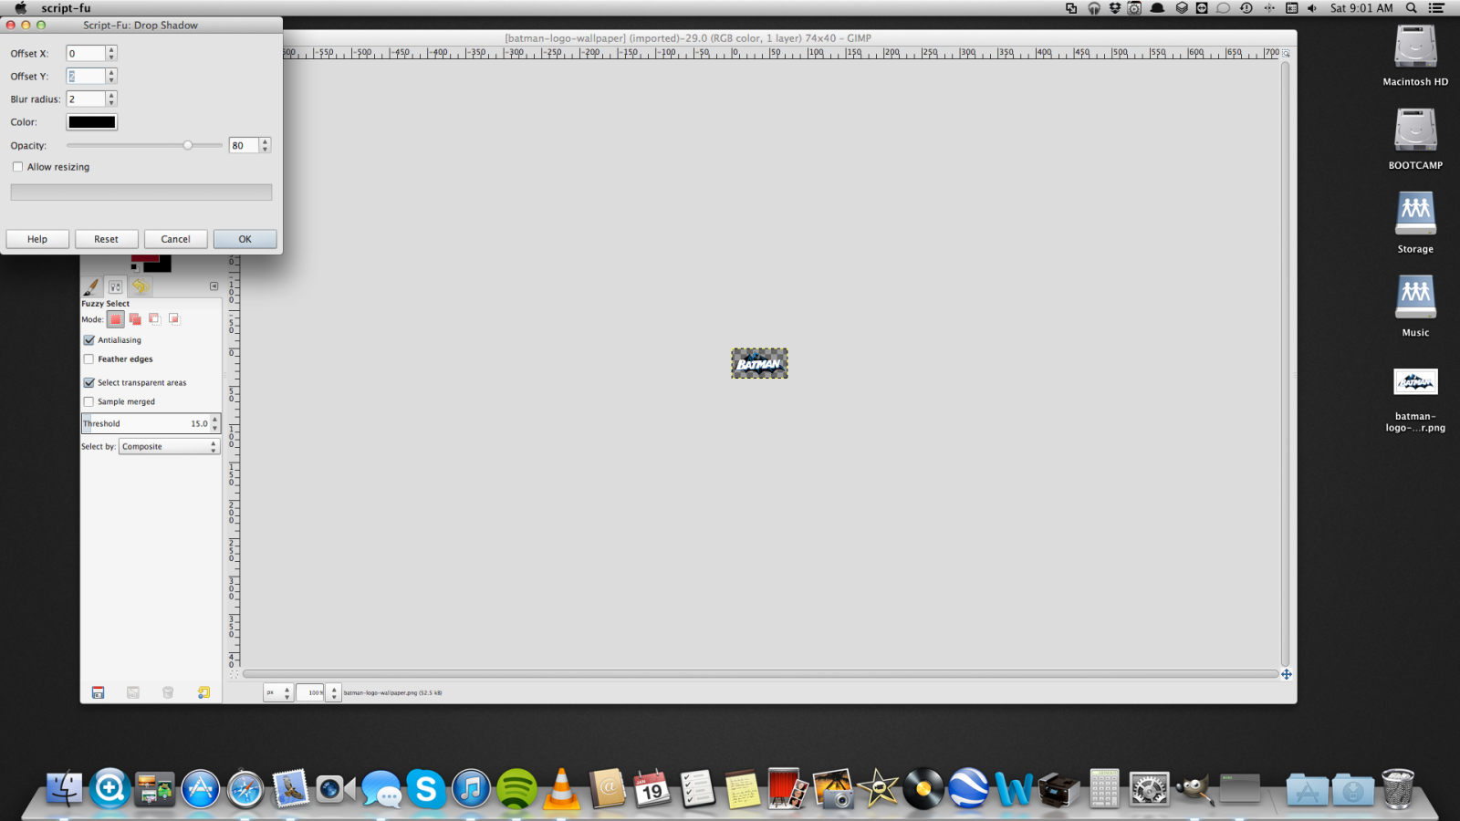Click the Batman image on the canvas
This screenshot has height=821, width=1460.
click(x=759, y=364)
